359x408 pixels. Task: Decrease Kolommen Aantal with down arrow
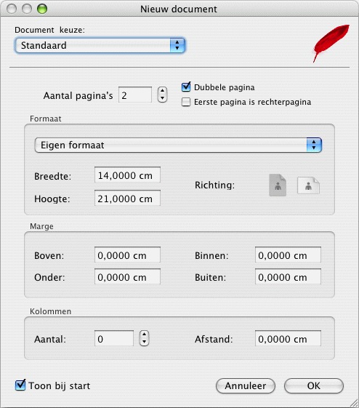[145, 342]
